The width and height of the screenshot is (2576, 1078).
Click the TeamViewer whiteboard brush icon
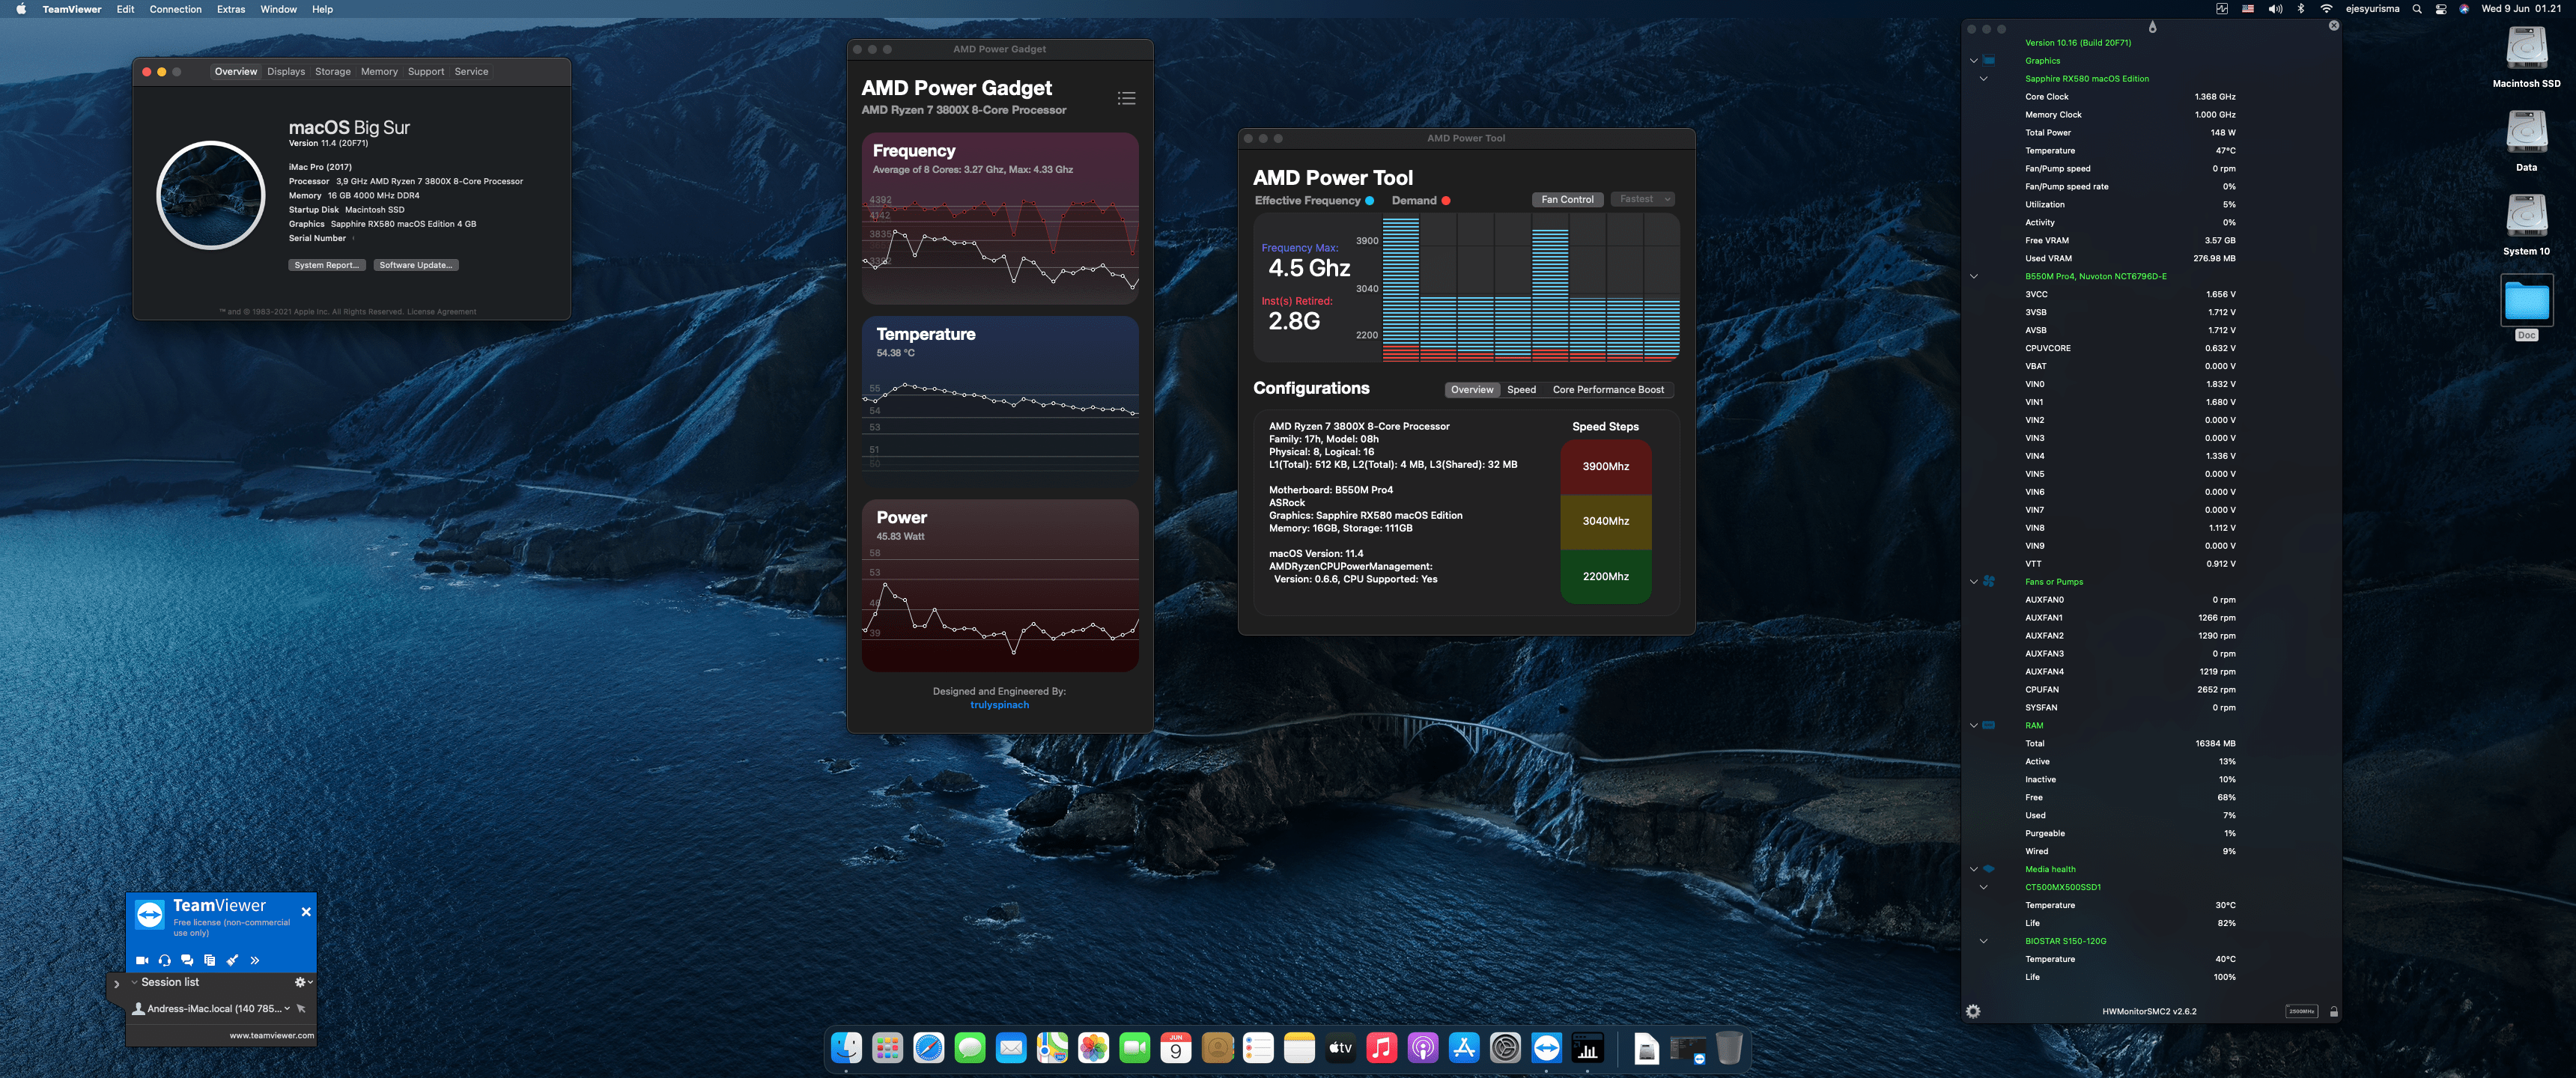[232, 960]
